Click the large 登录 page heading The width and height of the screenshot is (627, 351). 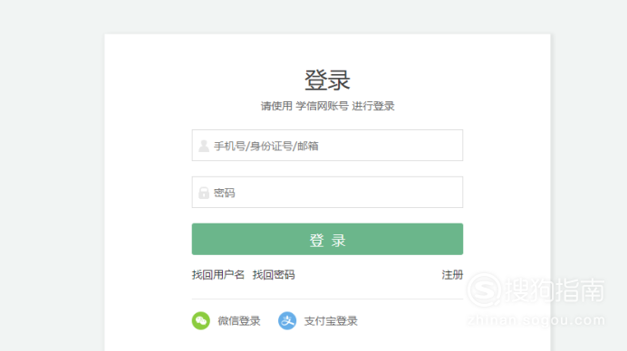[327, 81]
